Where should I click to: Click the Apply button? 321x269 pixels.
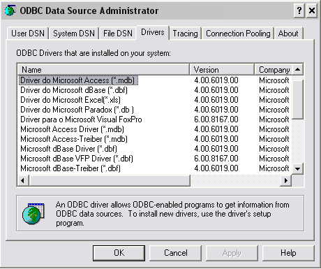(232, 253)
